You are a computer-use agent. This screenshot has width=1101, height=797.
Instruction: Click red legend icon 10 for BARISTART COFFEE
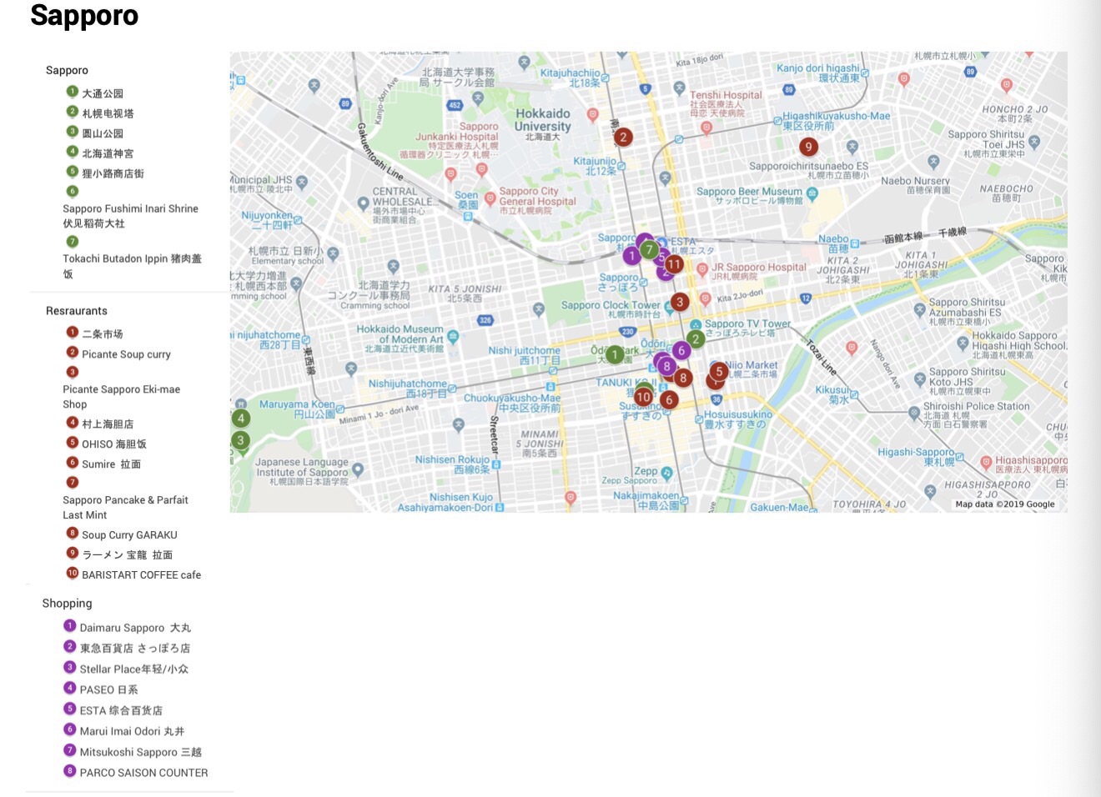pos(73,573)
